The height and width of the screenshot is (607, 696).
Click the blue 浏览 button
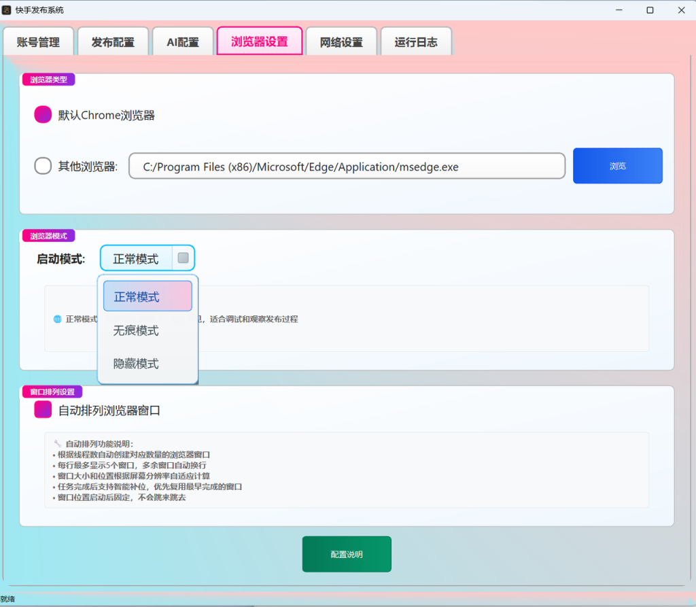point(617,166)
